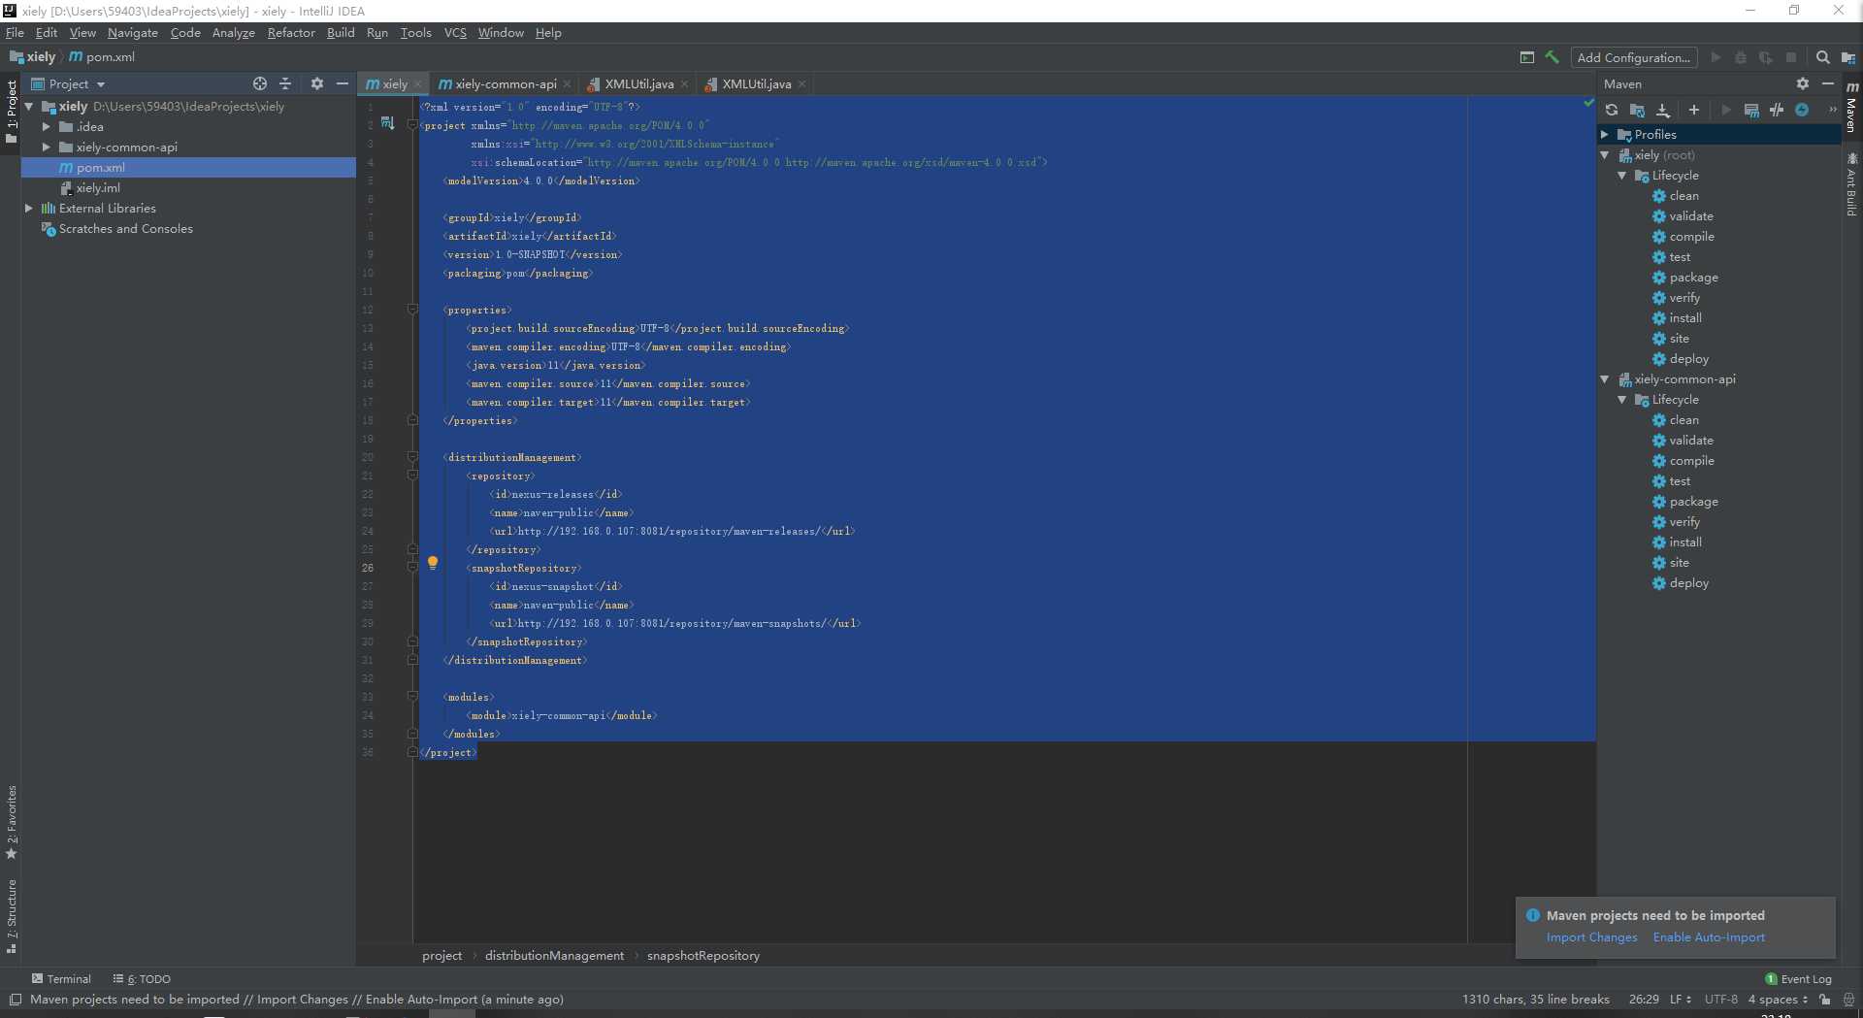The width and height of the screenshot is (1863, 1018).
Task: Click the tool-window toggle icon in status bar
Action: pyautogui.click(x=15, y=999)
